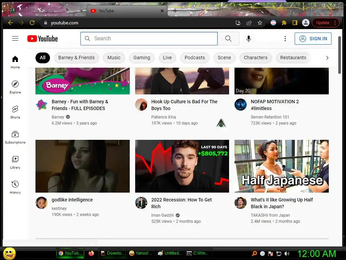Open Subscriptions in sidebar
This screenshot has height=260, width=346.
(x=15, y=137)
